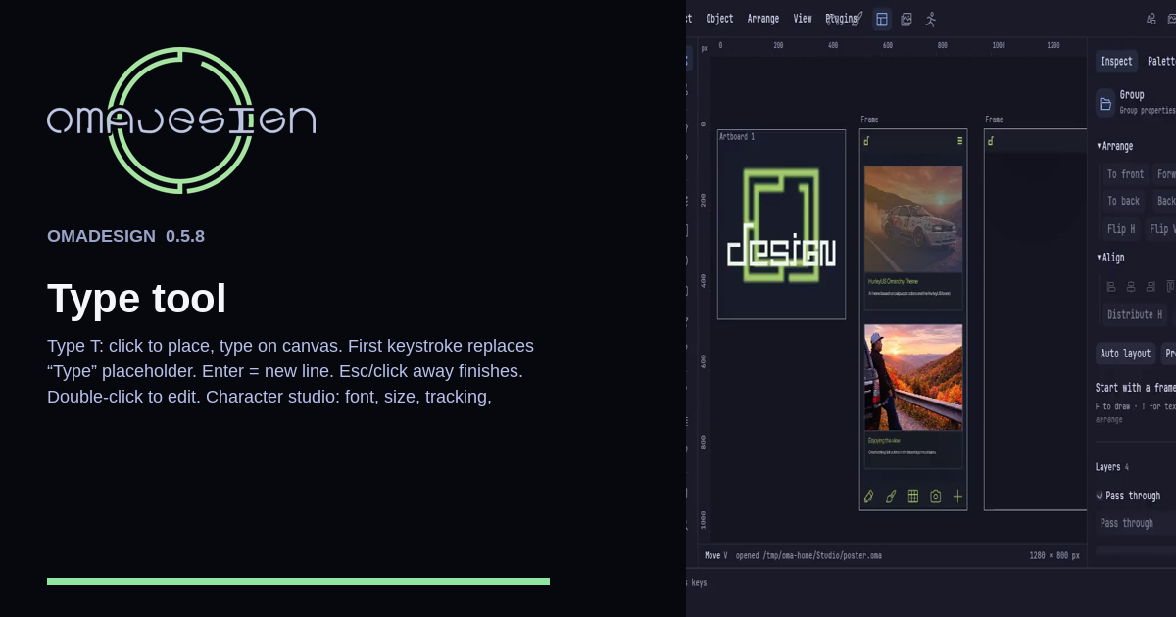This screenshot has height=617, width=1176.
Task: Click the camera icon in the frame's bottom bar
Action: pyautogui.click(x=936, y=497)
